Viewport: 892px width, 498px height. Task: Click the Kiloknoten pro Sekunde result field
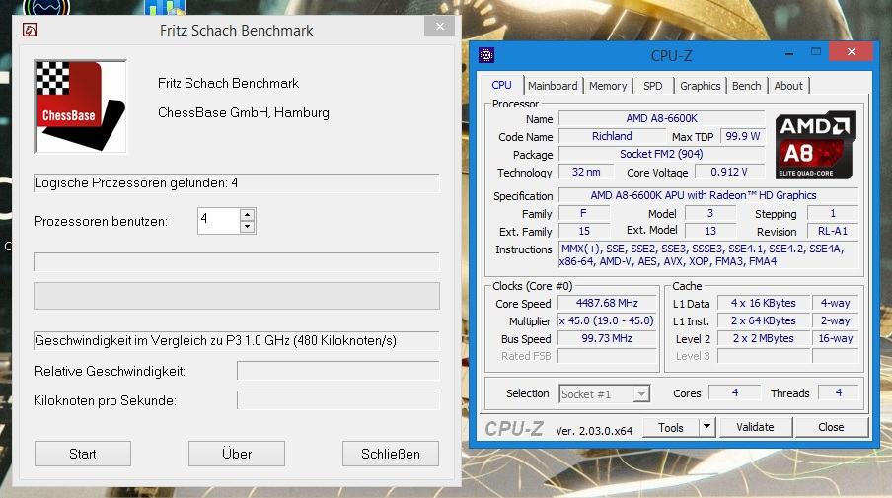point(337,400)
